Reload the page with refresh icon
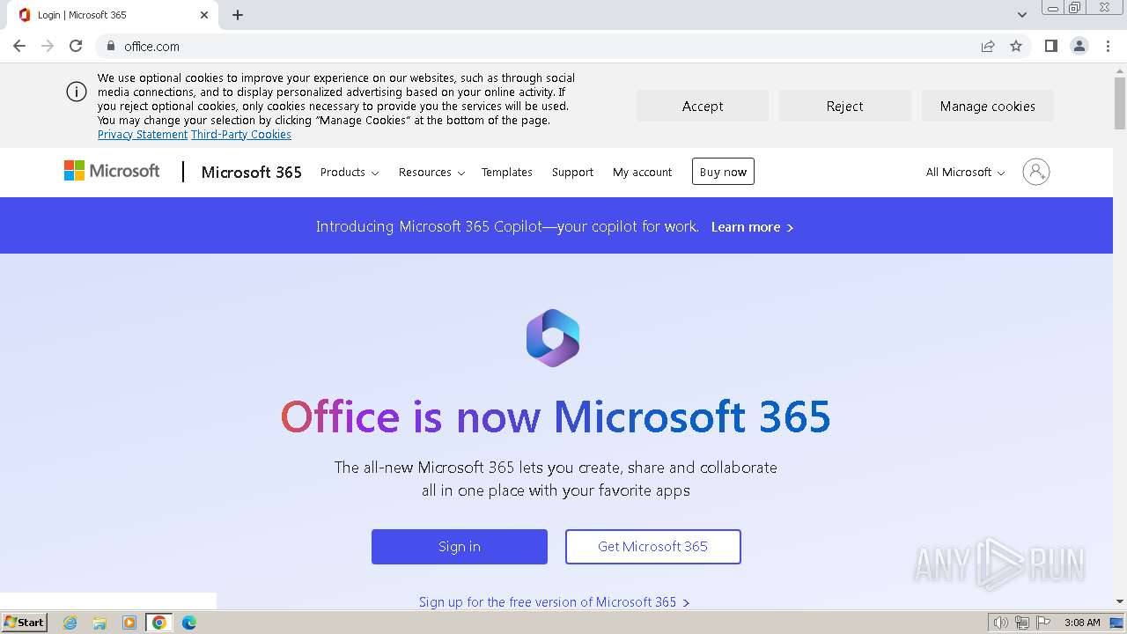 pyautogui.click(x=76, y=46)
